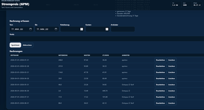The width and height of the screenshot is (204, 110).
Task: Select the 2026-06-01–2026-06-30 period cell
Action: (x=20, y=91)
